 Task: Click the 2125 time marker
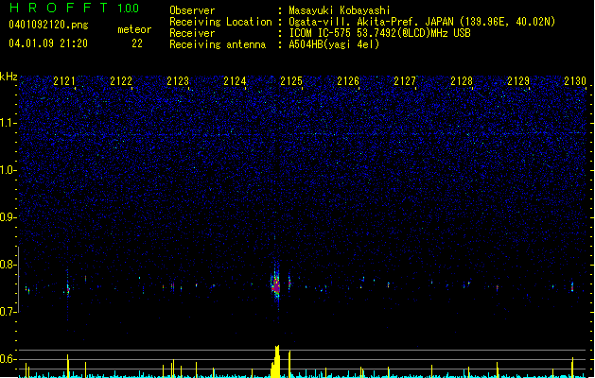291,81
